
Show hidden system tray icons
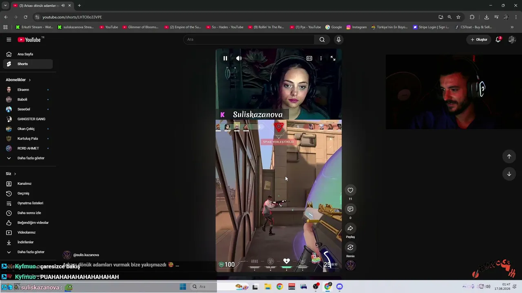click(x=464, y=286)
